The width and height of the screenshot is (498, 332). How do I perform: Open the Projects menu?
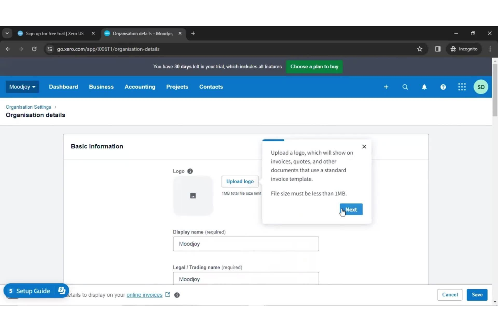click(x=177, y=87)
